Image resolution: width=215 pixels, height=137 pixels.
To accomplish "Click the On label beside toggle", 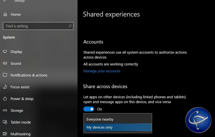I will coord(100,109).
